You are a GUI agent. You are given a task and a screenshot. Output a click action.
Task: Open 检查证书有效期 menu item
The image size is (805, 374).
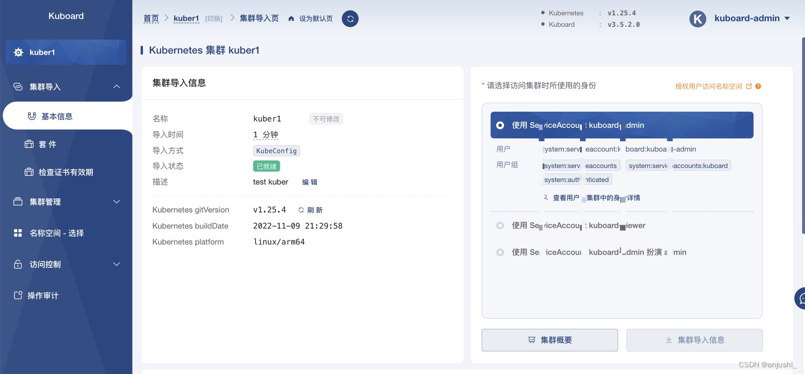click(66, 172)
